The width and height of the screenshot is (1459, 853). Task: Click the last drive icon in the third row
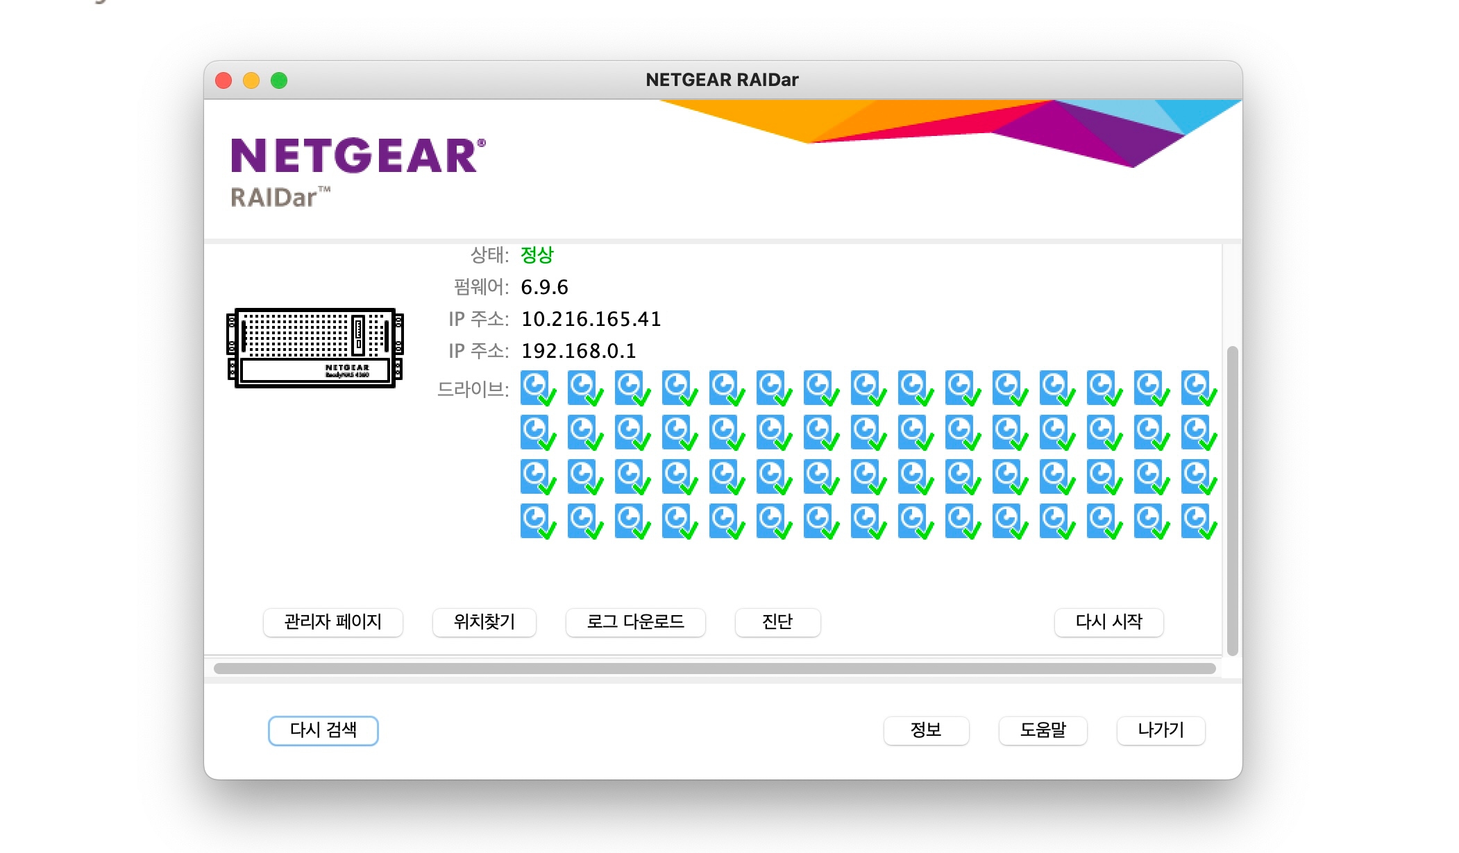(x=1199, y=477)
